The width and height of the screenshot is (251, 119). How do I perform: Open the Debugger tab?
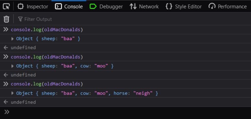pos(106,6)
